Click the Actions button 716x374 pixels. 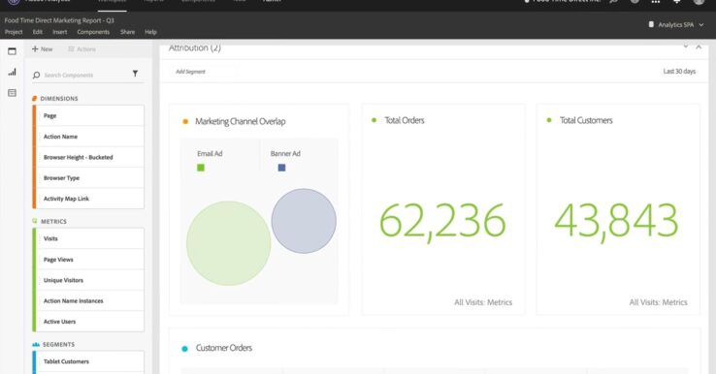82,49
